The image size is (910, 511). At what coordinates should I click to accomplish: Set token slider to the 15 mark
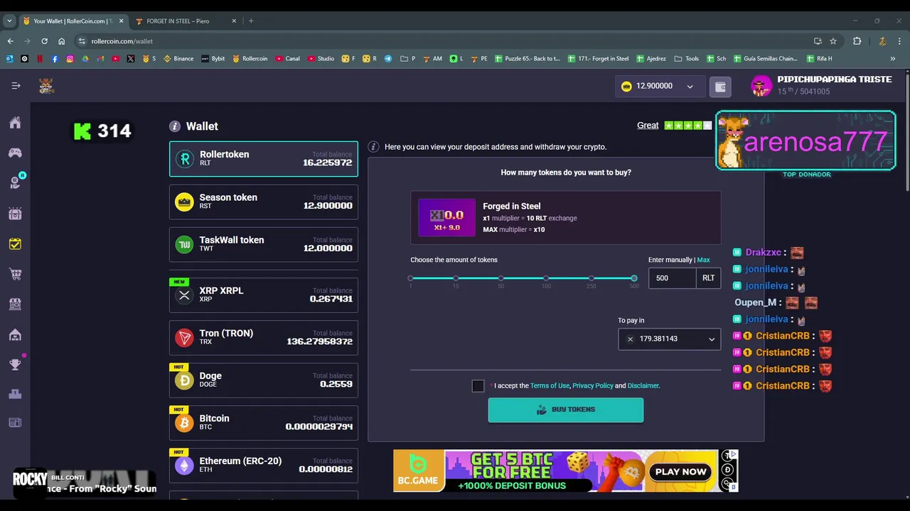point(456,278)
